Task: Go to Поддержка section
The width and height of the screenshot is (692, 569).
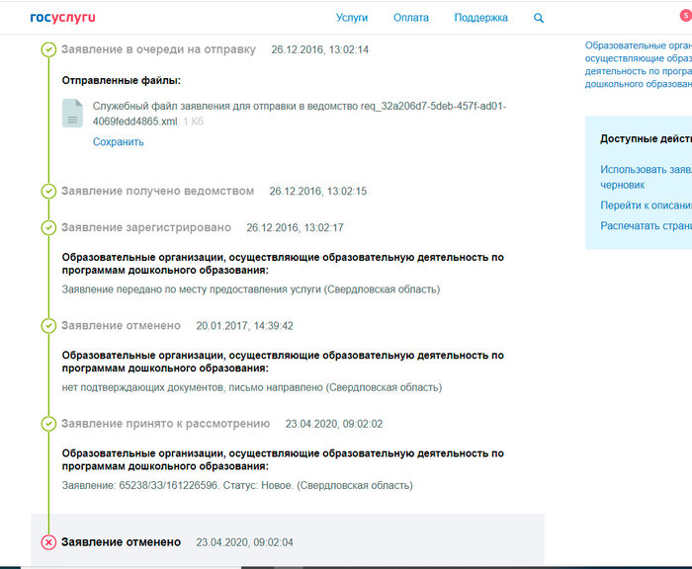Action: pos(481,18)
